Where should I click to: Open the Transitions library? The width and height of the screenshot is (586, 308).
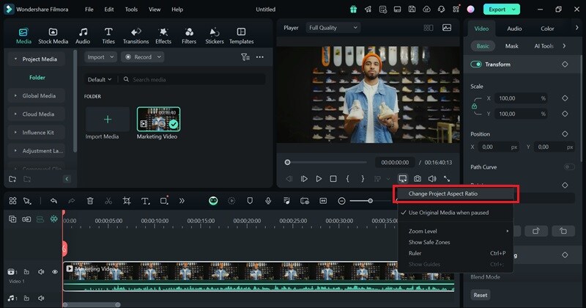136,35
